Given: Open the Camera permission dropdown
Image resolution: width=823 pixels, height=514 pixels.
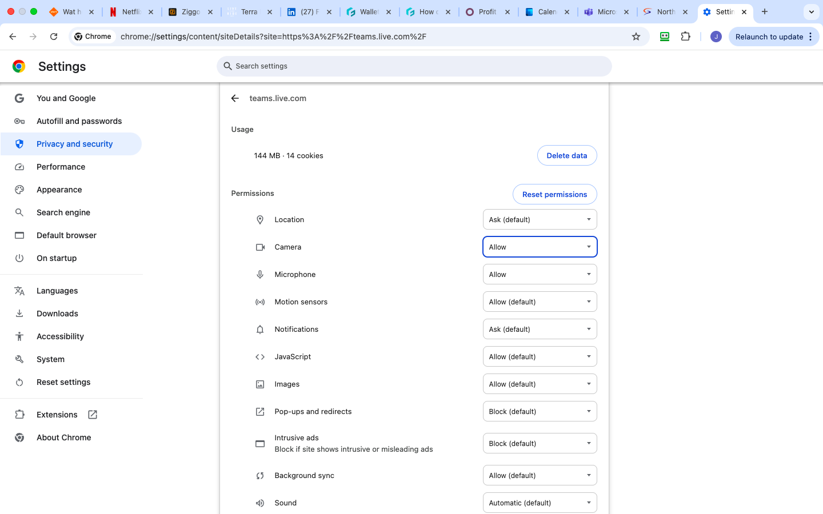Looking at the screenshot, I should click(x=540, y=247).
